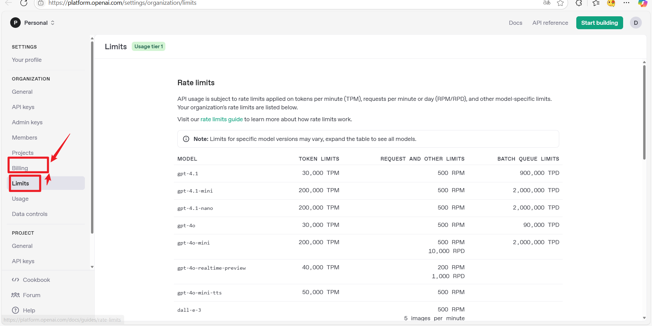Click the gpt-4.1 model row name
The height and width of the screenshot is (326, 652).
tap(187, 174)
